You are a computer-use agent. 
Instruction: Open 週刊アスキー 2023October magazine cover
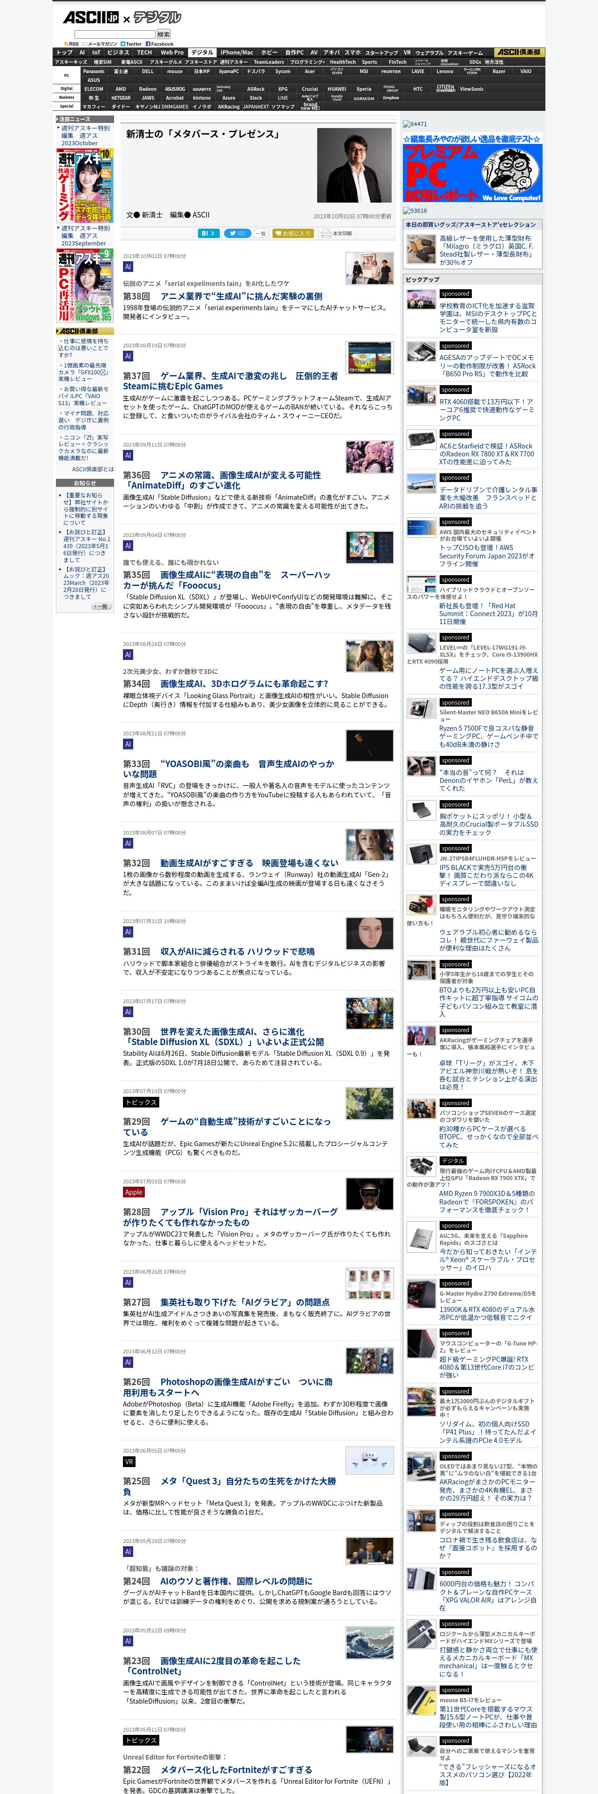pos(85,185)
